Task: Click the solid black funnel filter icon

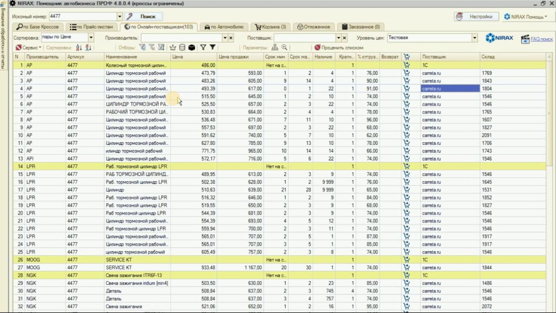Action: tap(212, 47)
